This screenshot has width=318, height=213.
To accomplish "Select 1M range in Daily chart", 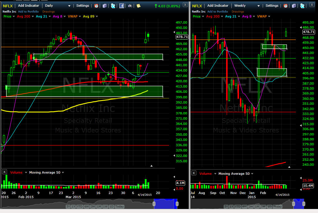I will (99, 207).
